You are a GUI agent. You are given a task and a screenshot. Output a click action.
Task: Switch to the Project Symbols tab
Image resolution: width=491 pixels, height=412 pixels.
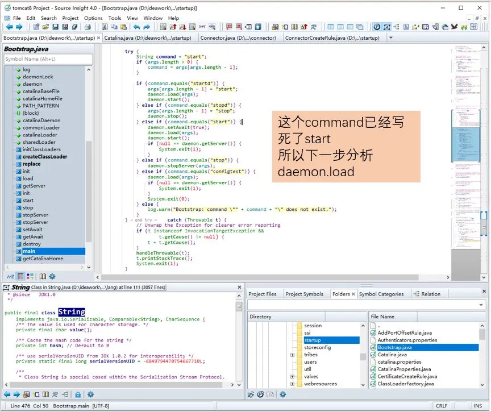tap(304, 294)
